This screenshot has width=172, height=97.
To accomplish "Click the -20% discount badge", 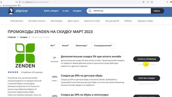I will tap(54, 96).
